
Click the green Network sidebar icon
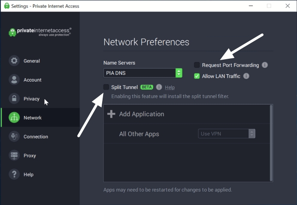pyautogui.click(x=14, y=118)
